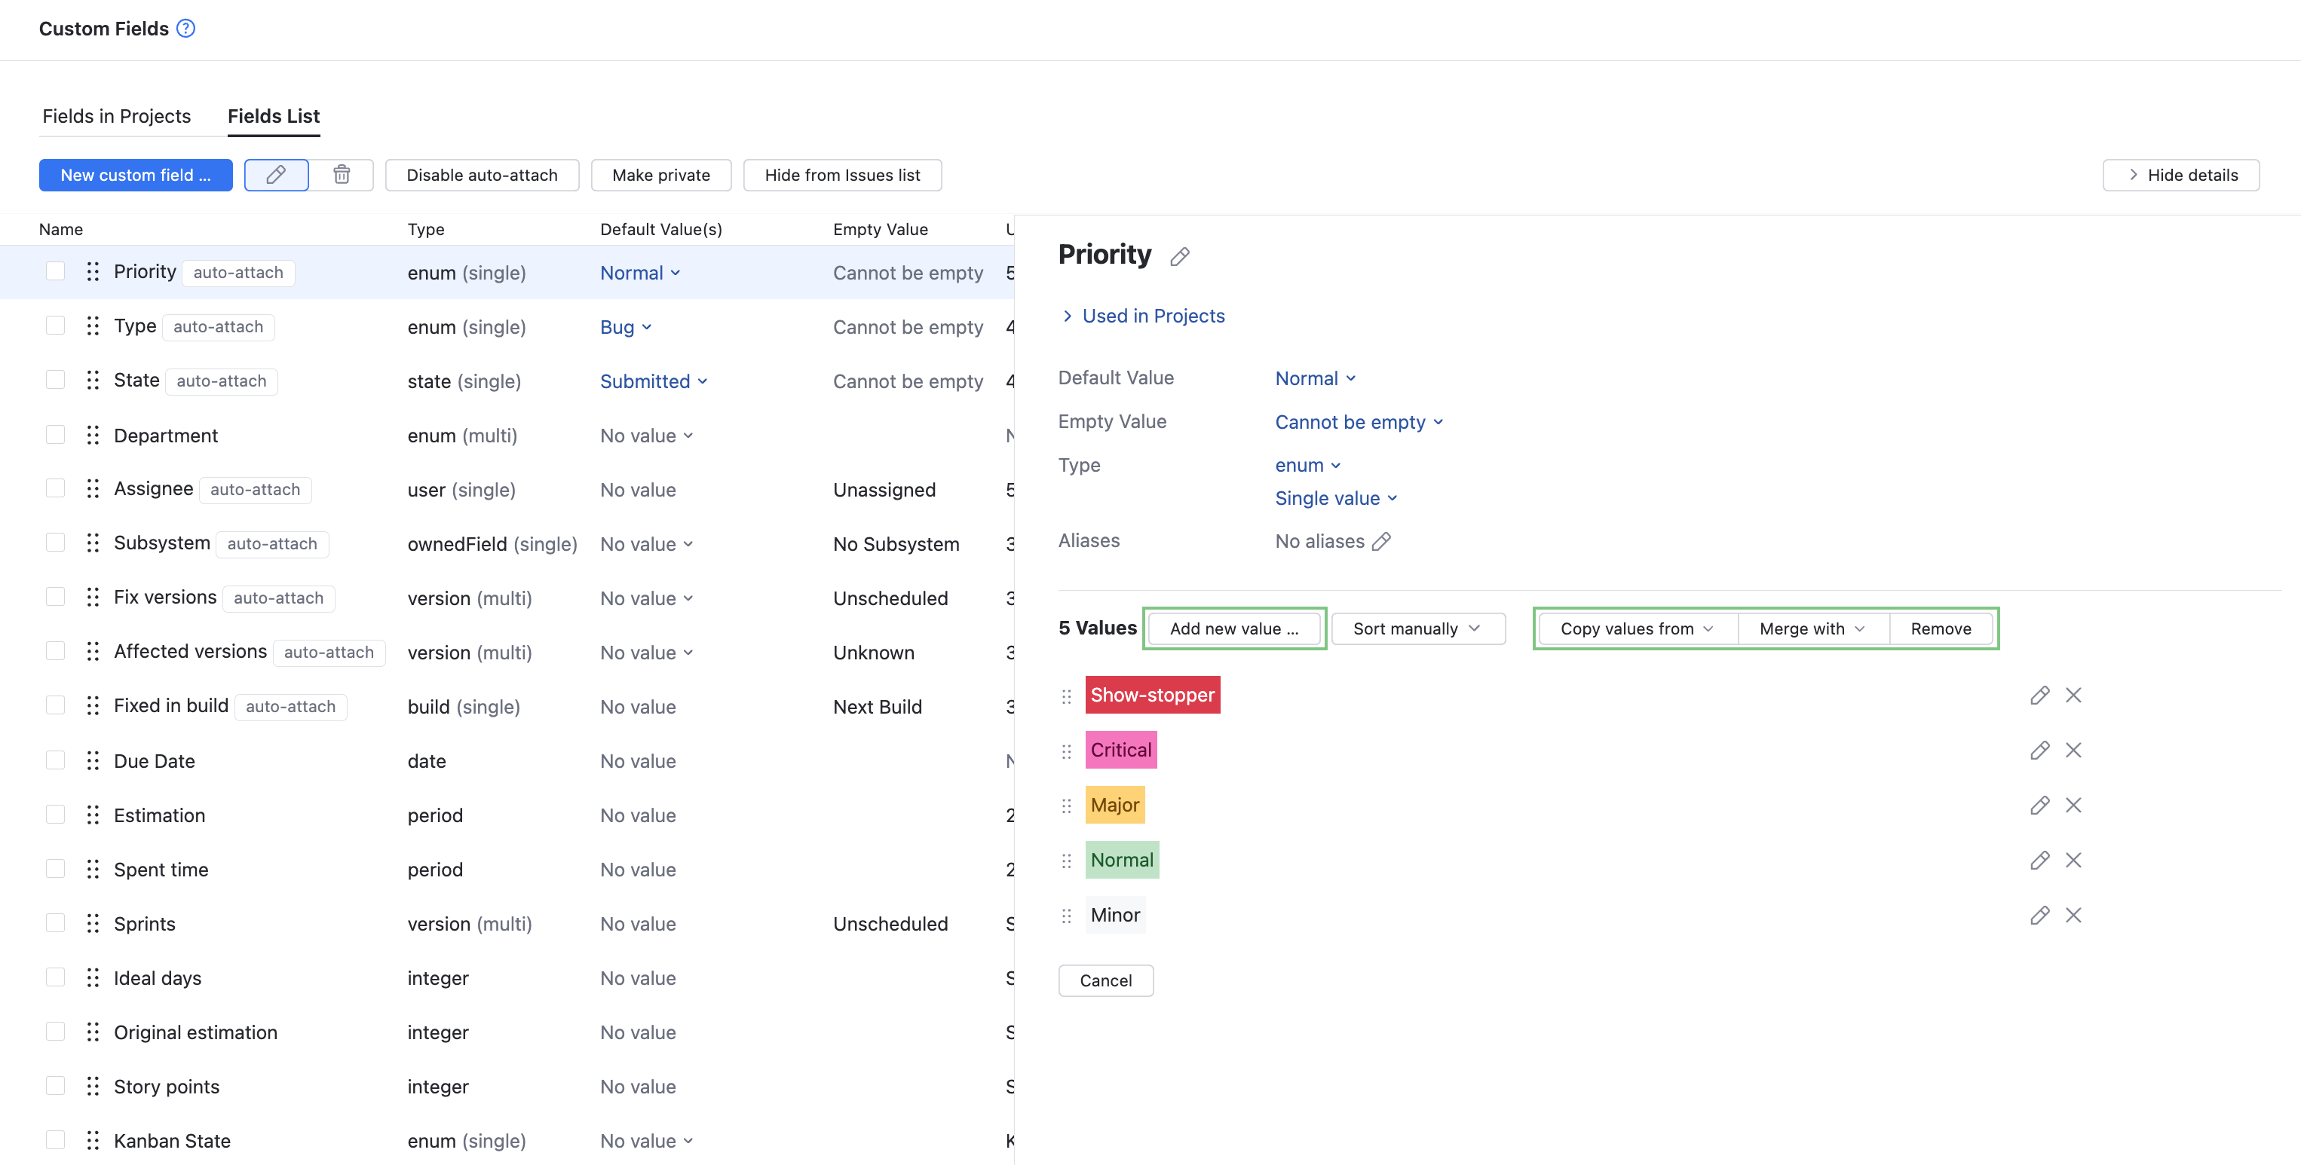Click the Cancel button below the values
The width and height of the screenshot is (2301, 1165).
click(1106, 980)
